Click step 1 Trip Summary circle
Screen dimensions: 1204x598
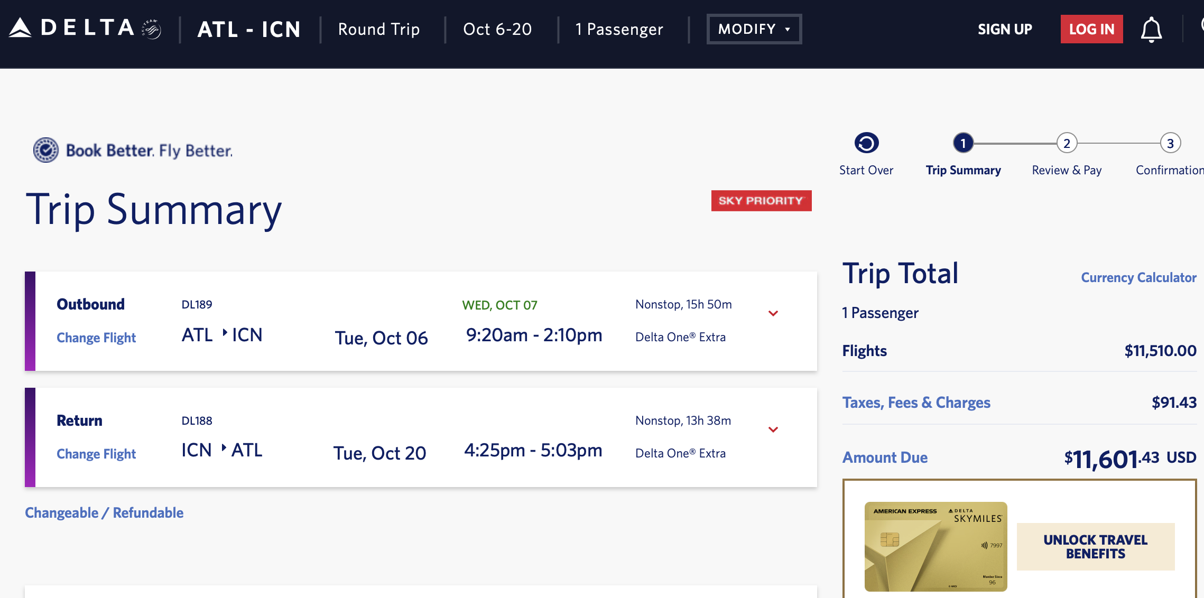(963, 143)
